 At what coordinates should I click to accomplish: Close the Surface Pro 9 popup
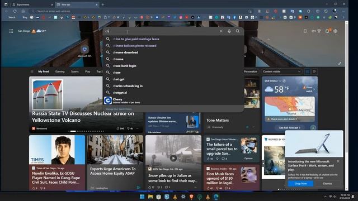[338, 161]
